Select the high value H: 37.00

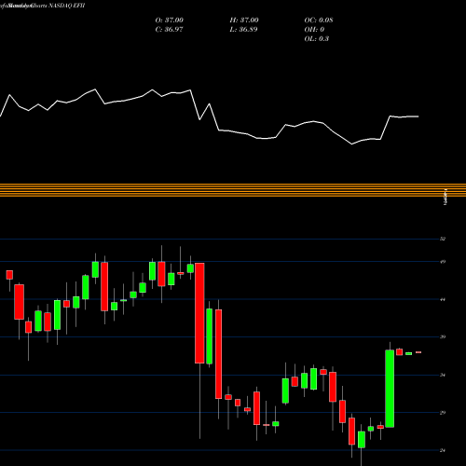(x=244, y=21)
